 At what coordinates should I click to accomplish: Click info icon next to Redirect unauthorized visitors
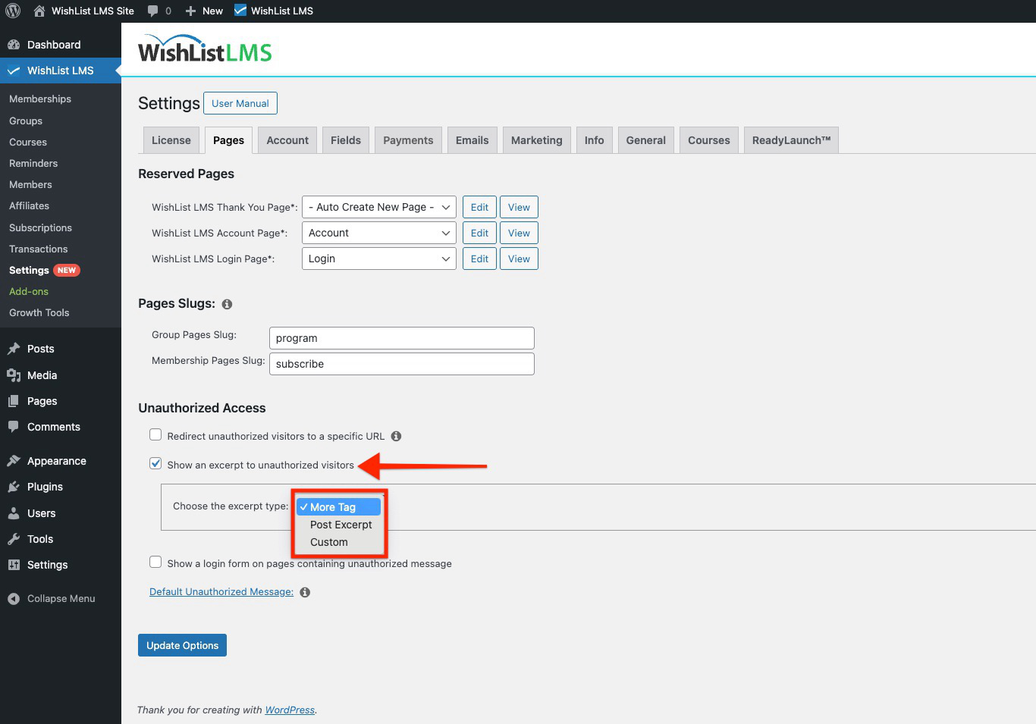(396, 436)
